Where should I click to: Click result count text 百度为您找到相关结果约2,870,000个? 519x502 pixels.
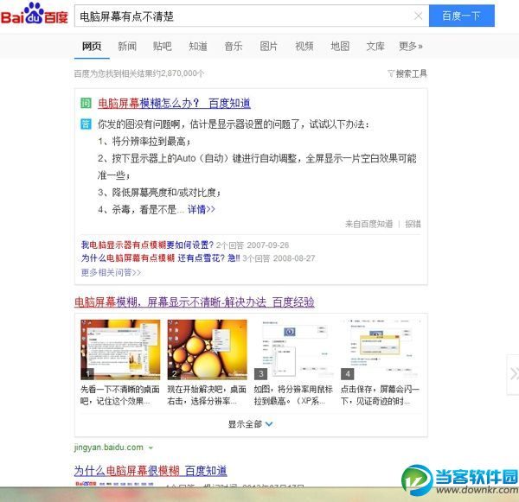click(139, 73)
